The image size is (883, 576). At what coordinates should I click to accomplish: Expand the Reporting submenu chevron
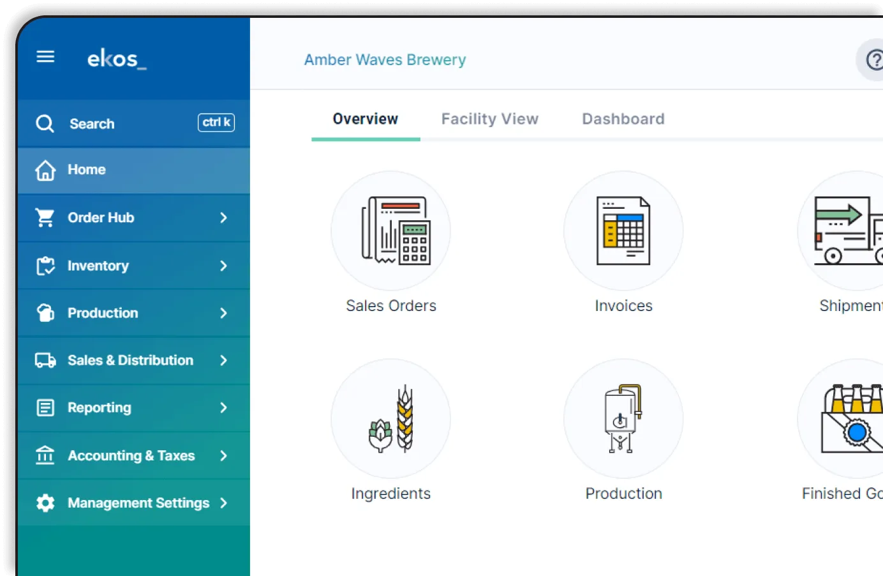223,407
